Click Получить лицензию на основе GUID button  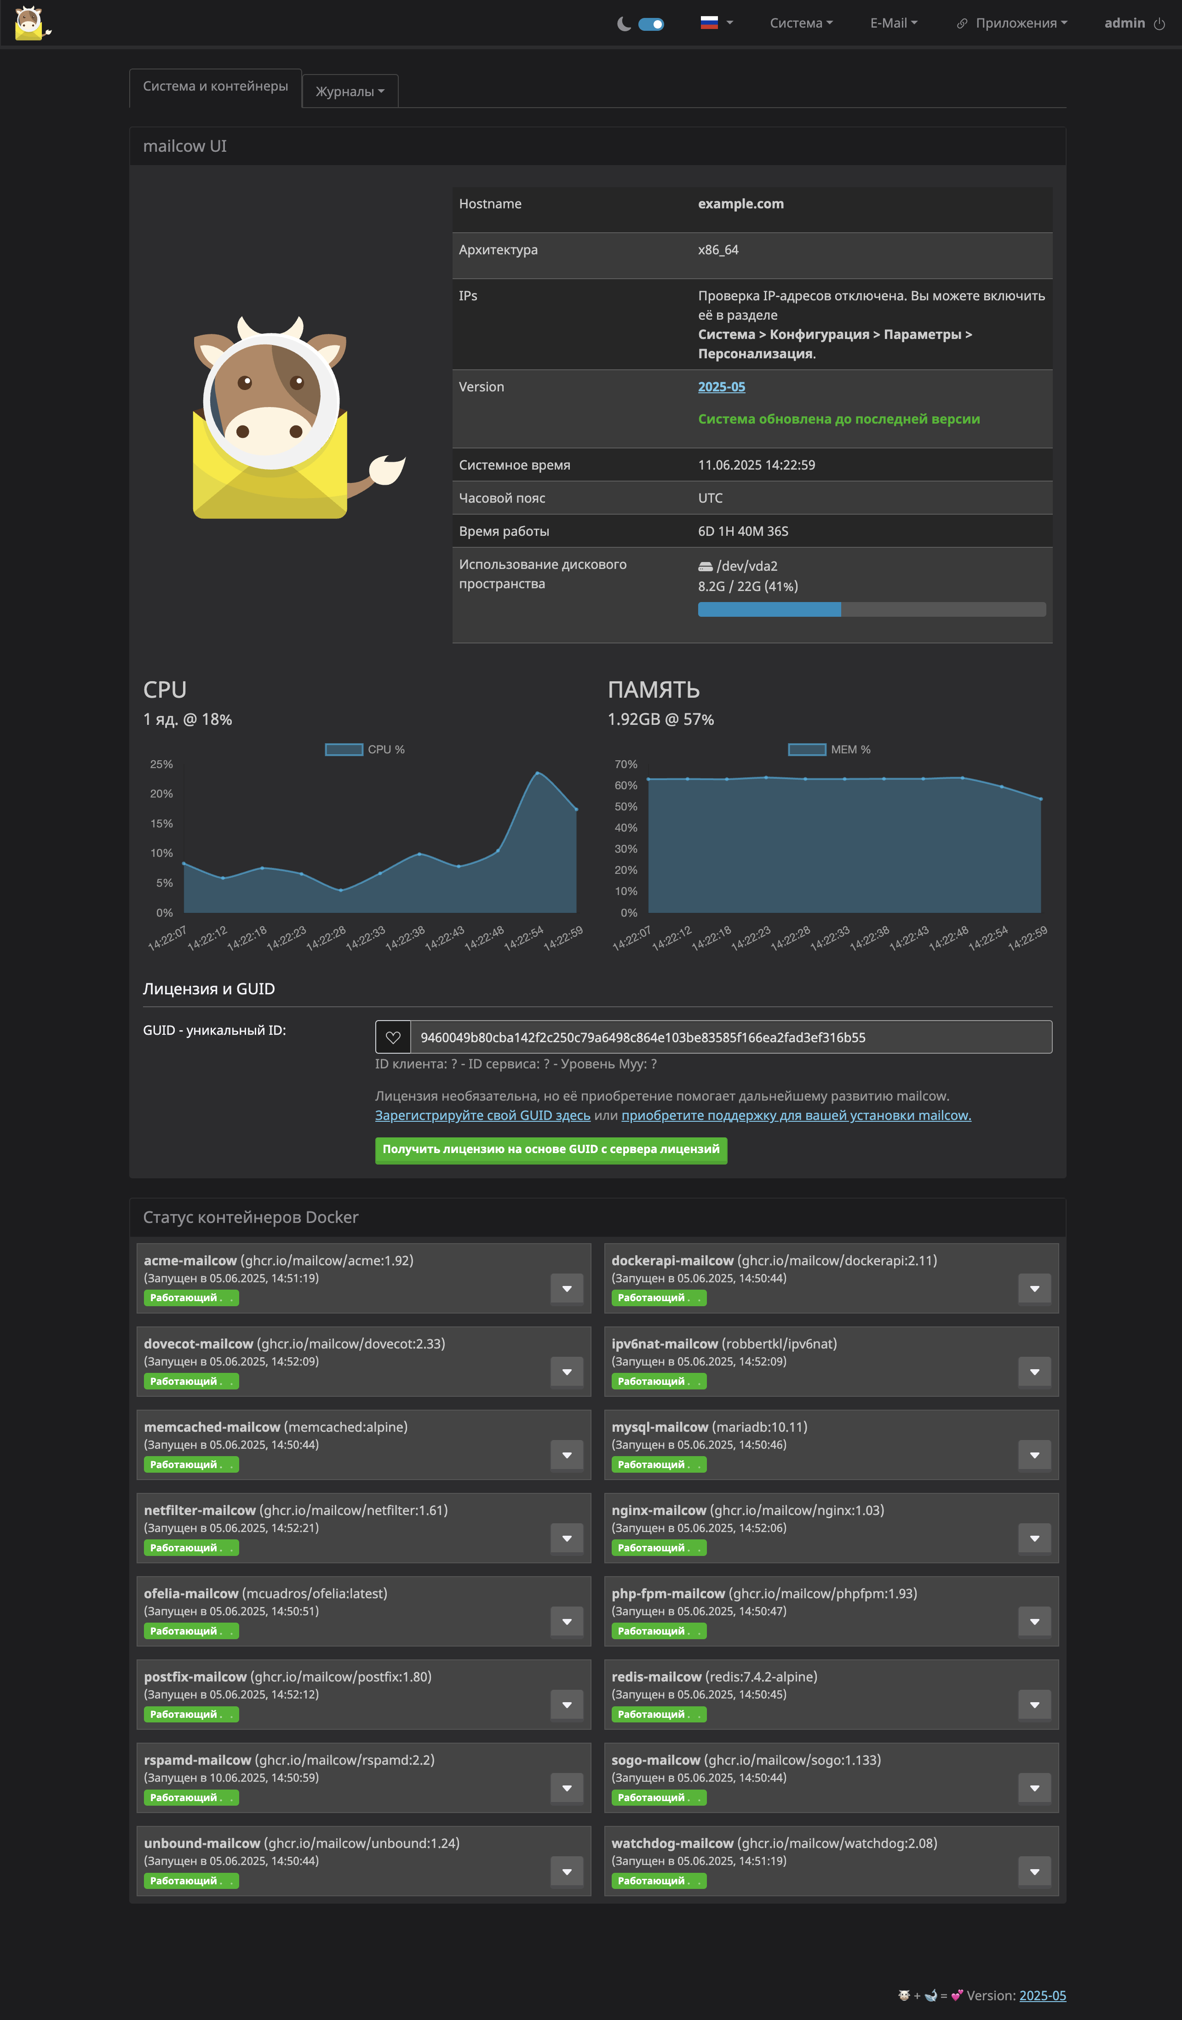(551, 1150)
